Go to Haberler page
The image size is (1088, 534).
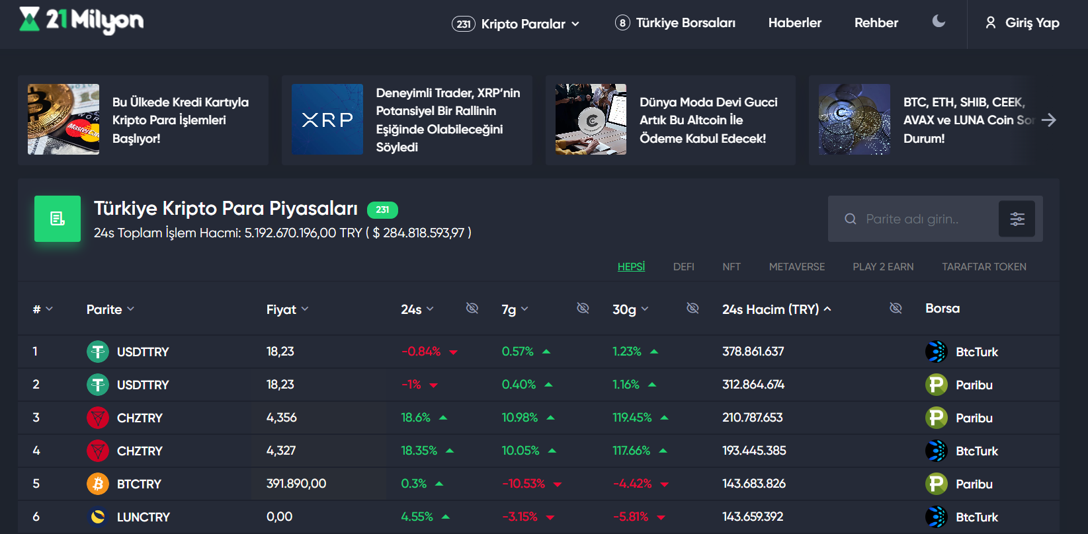coord(794,22)
